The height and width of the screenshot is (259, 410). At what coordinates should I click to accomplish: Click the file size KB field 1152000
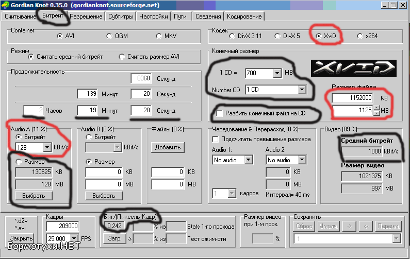click(x=352, y=98)
